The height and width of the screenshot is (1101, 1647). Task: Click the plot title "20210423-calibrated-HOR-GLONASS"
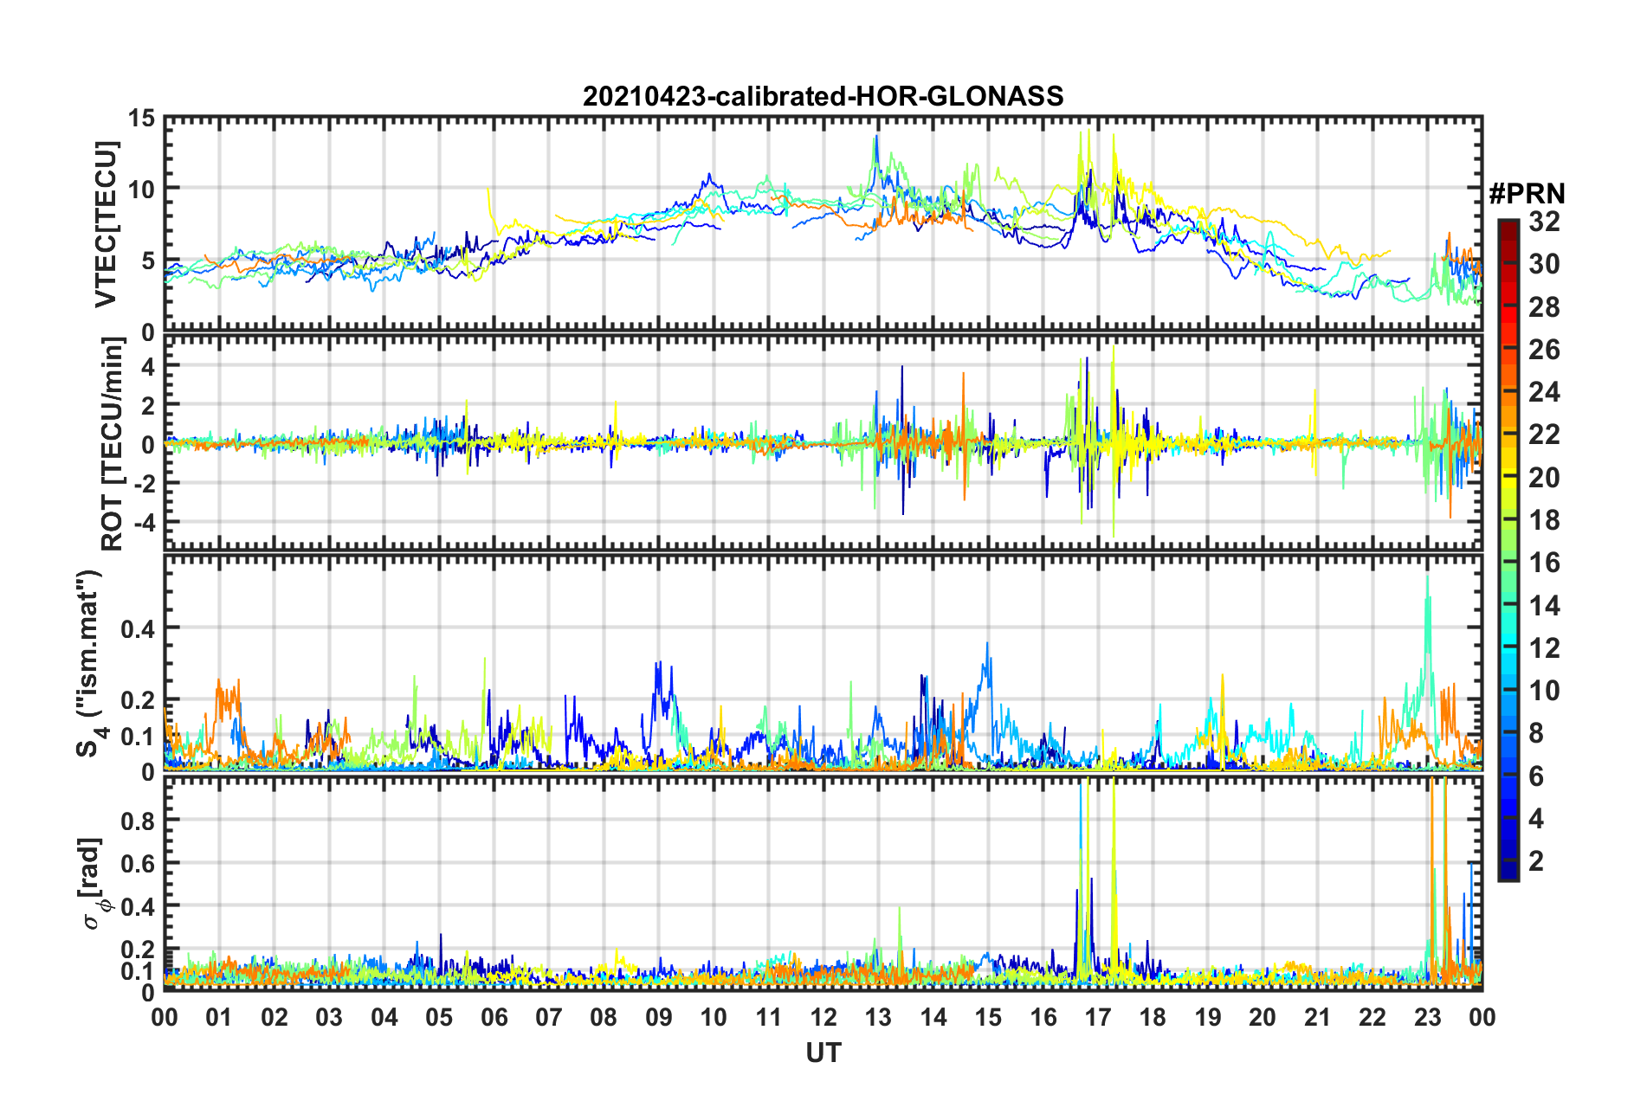pos(823,96)
